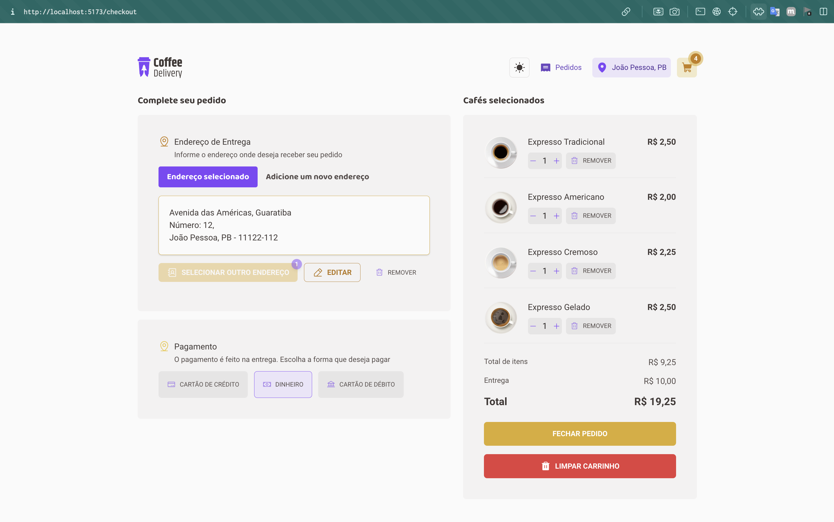Remove Expresso Cremoso from the cart
This screenshot has height=522, width=834.
coord(591,271)
